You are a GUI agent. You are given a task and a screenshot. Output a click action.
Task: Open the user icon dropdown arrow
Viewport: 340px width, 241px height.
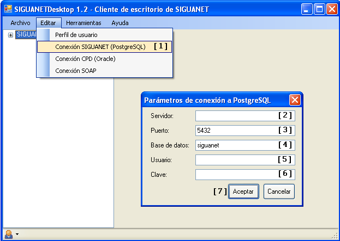pyautogui.click(x=17, y=234)
